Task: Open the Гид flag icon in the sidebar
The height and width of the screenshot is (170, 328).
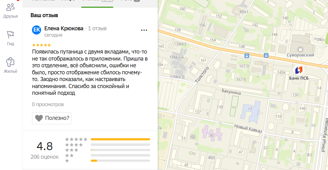Action: click(x=10, y=35)
